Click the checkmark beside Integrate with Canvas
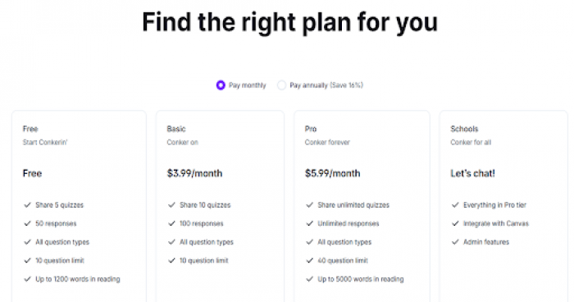This screenshot has width=574, height=302. coord(455,223)
